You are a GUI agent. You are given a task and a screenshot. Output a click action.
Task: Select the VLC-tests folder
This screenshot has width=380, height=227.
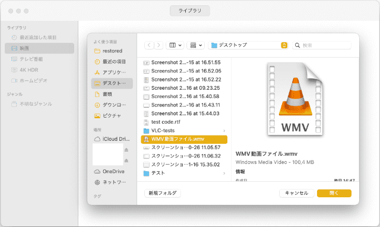pyautogui.click(x=184, y=131)
